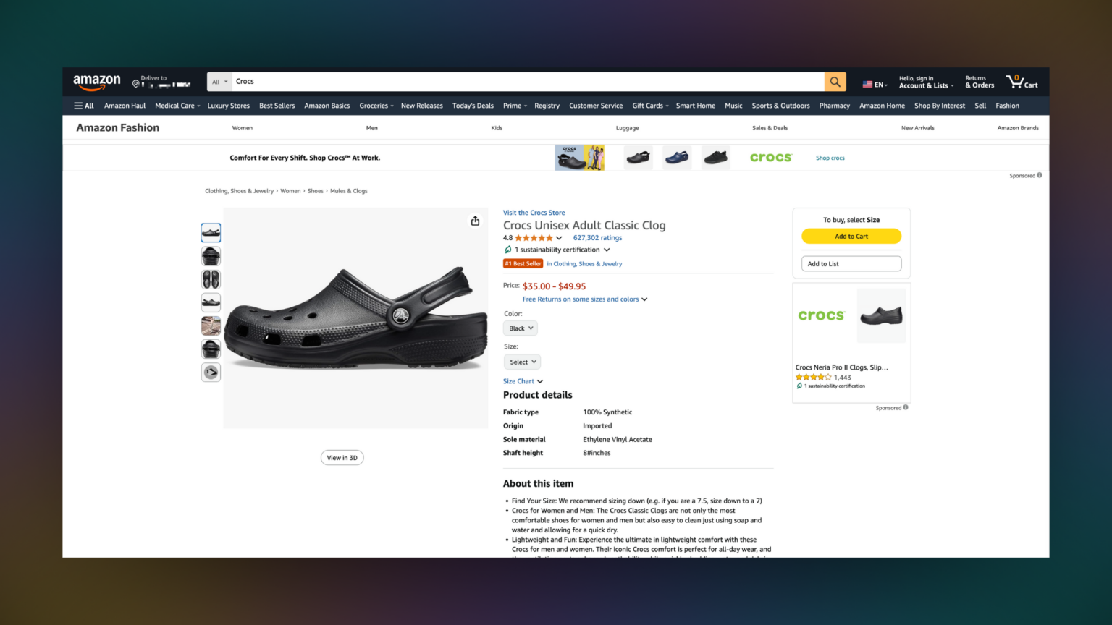This screenshot has height=625, width=1112.
Task: Click the search magnifier icon
Action: pos(834,81)
